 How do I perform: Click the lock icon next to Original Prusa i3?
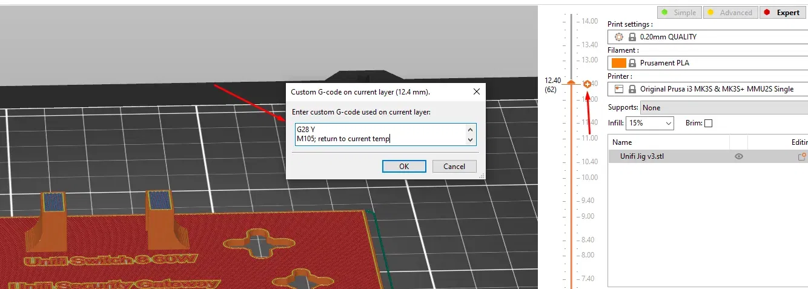[x=632, y=89]
